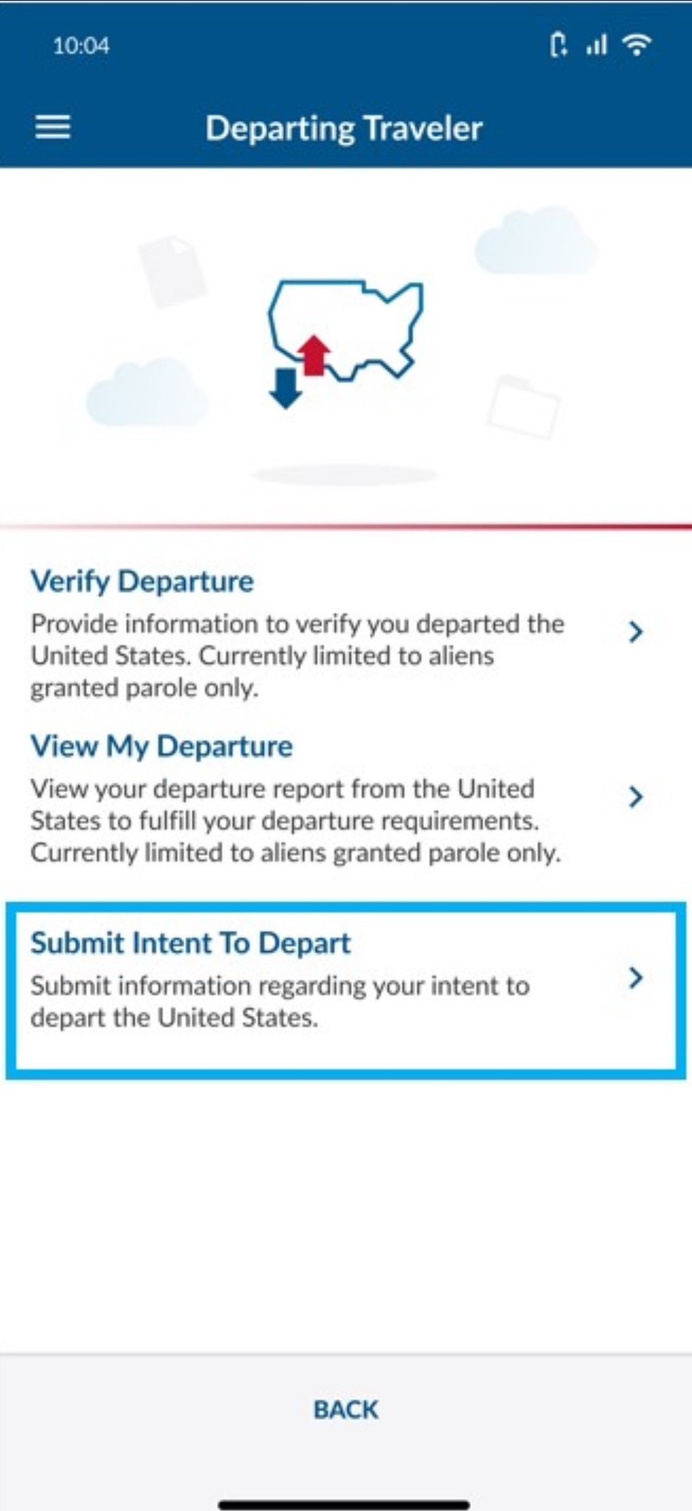692x1511 pixels.
Task: Select the Verify Departure heading
Action: pos(142,582)
